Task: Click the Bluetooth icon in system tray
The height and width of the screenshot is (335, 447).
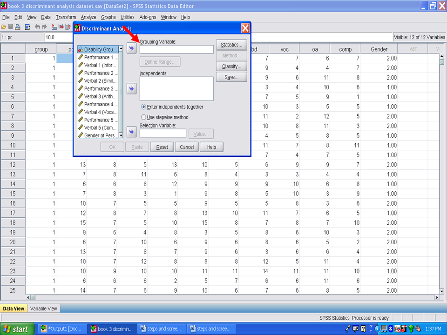Action: 392,329
